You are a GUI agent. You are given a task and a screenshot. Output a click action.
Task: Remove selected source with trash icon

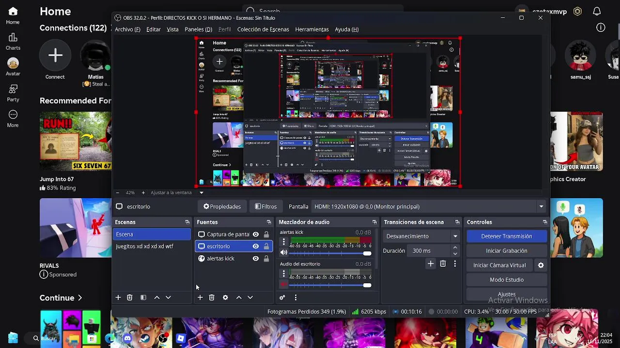tap(212, 298)
